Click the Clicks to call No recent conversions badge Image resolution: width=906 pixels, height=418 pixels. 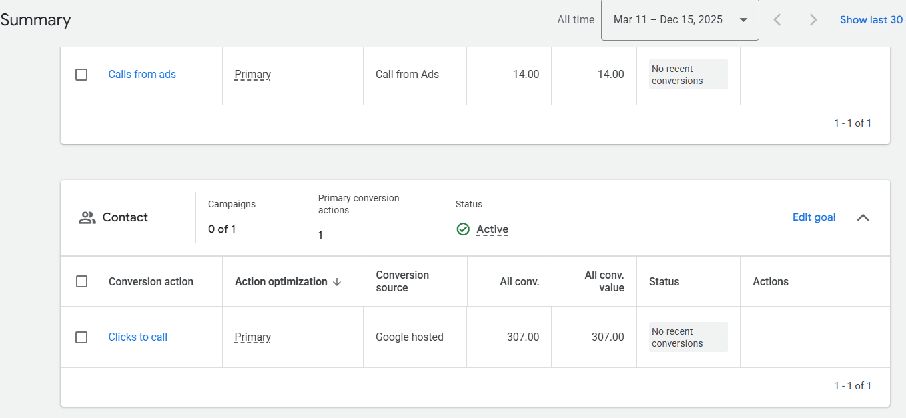tap(688, 337)
